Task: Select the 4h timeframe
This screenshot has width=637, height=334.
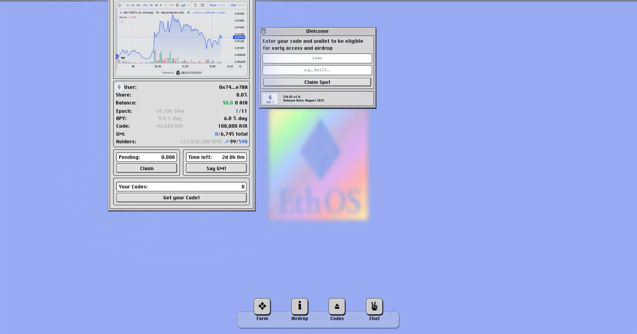Action: (157, 5)
